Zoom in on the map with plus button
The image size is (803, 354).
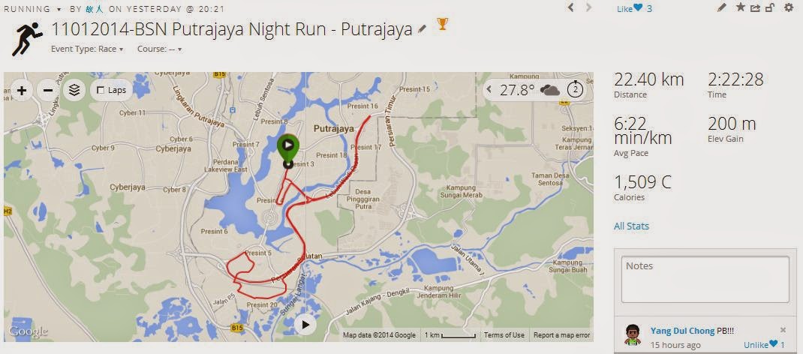coord(22,91)
